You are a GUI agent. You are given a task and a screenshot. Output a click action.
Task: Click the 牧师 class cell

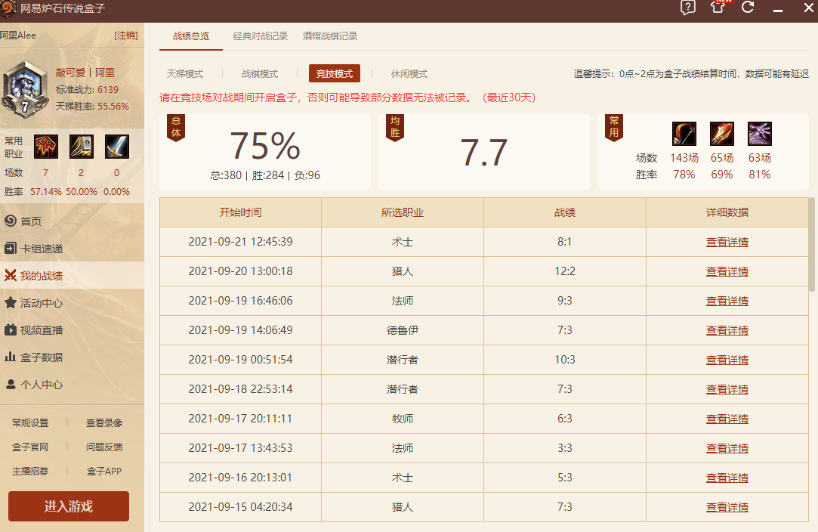pos(403,419)
